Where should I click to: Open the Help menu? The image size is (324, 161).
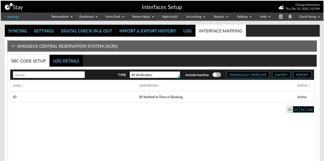[x=265, y=17]
